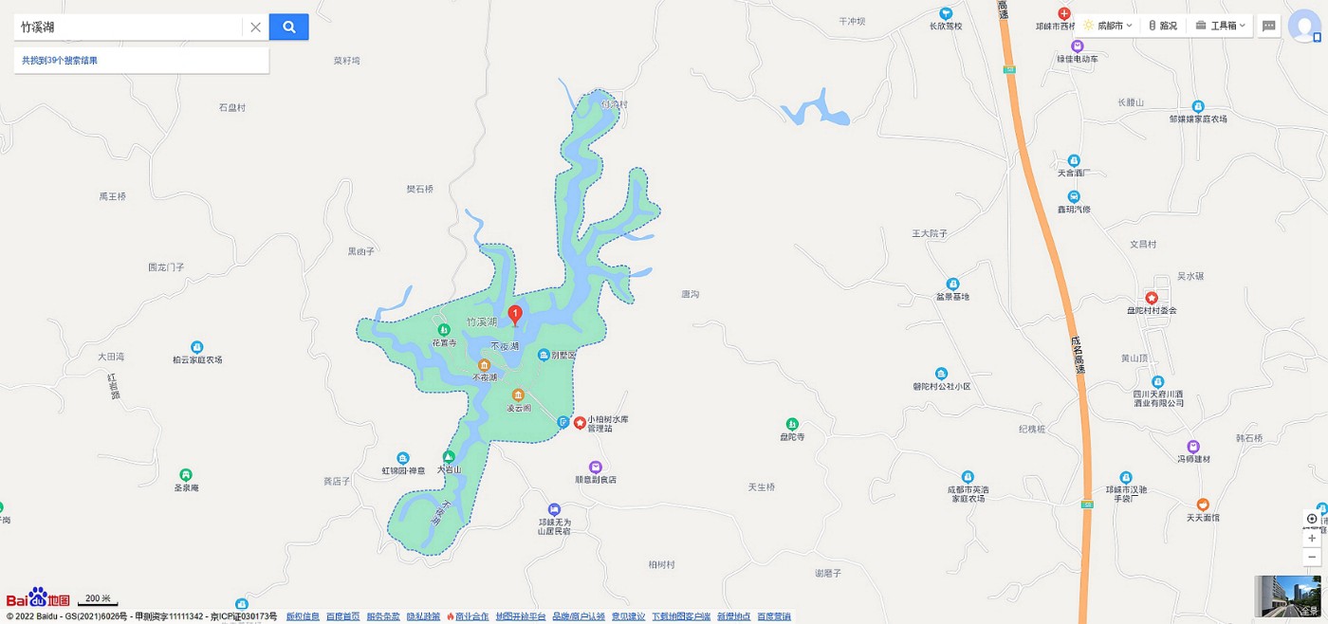1328x624 pixels.
Task: Open the 百度首页 footer link
Action: (x=342, y=616)
